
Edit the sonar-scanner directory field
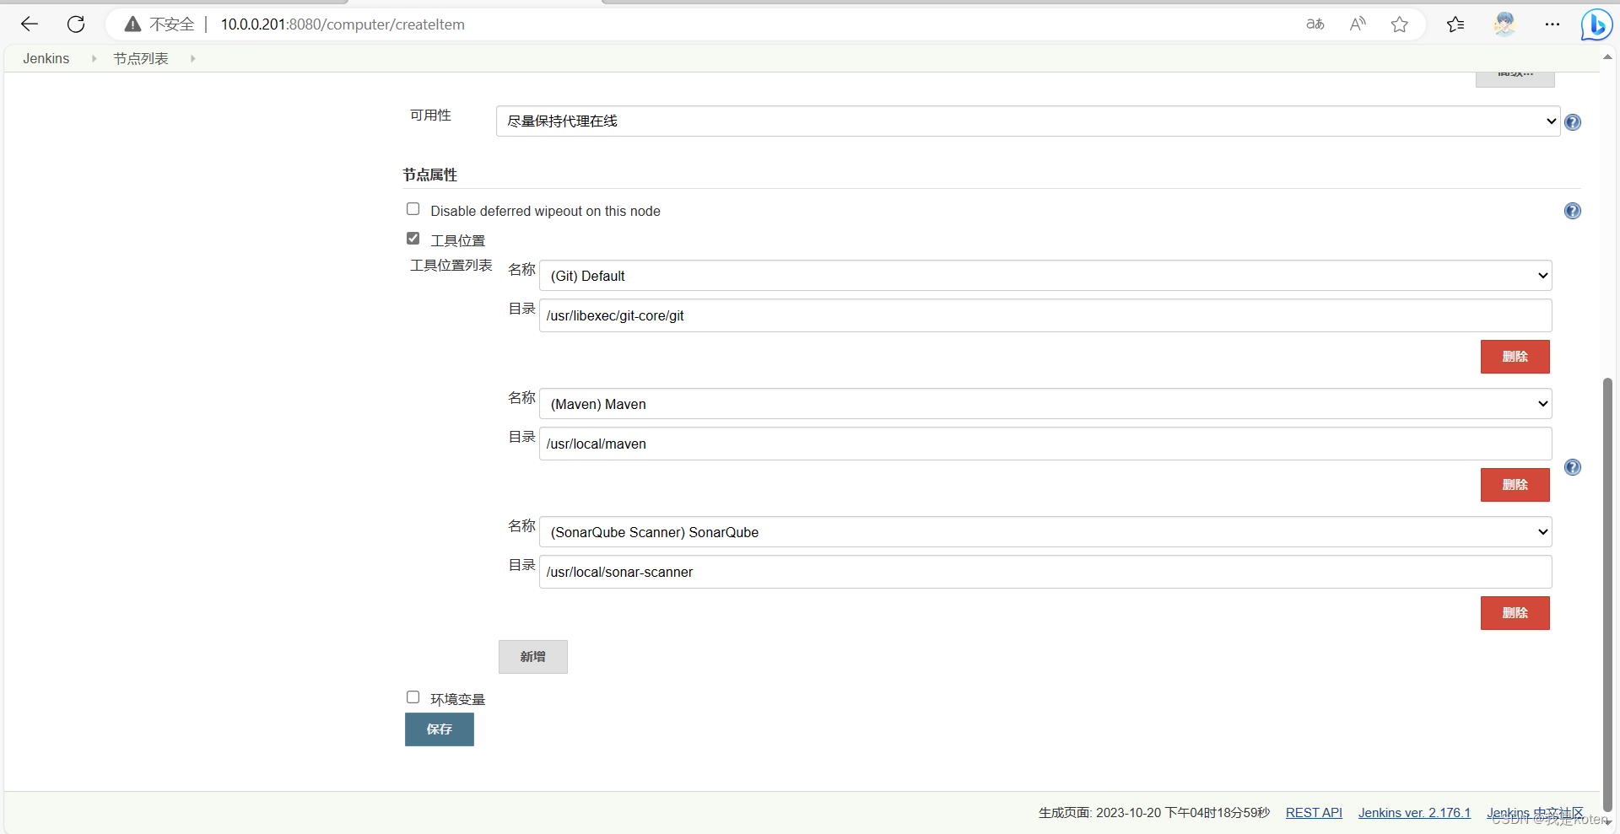tap(1045, 572)
